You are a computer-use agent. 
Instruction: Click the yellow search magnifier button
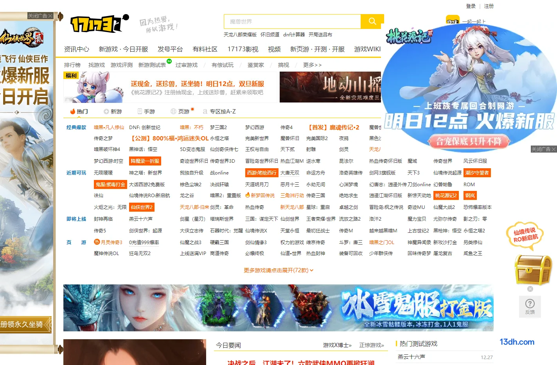point(372,21)
